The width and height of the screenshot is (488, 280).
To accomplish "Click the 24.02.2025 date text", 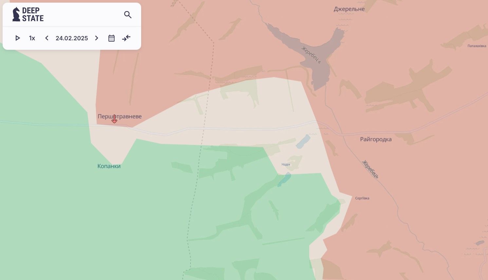I will click(72, 38).
